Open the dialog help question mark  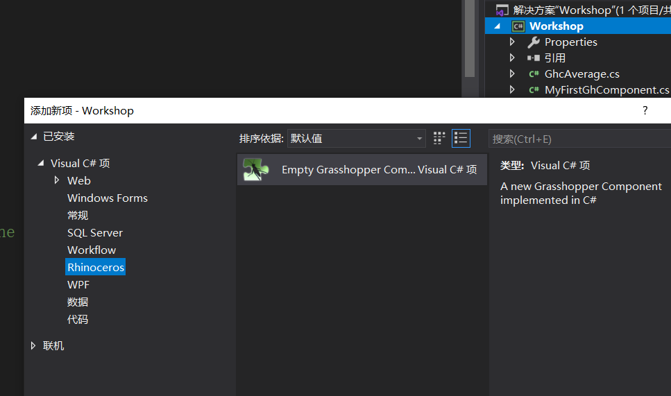tap(645, 110)
